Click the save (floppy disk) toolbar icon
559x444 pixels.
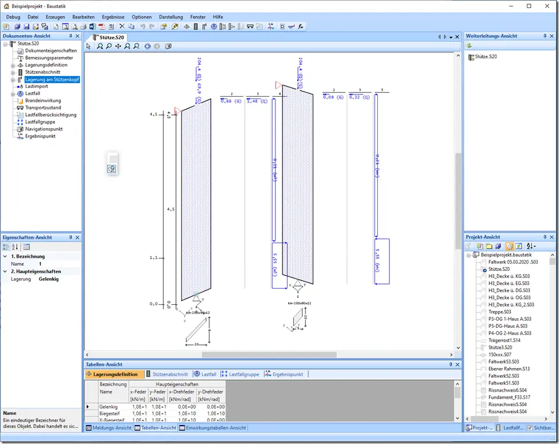click(x=26, y=26)
